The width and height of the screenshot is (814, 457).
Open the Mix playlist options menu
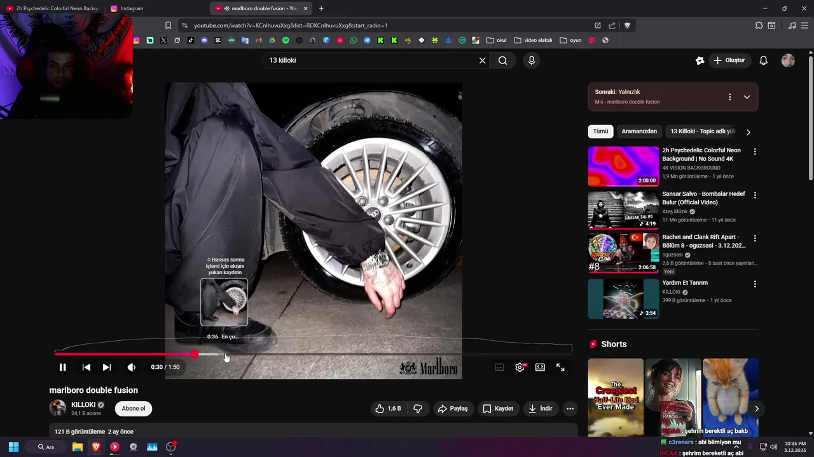[730, 97]
